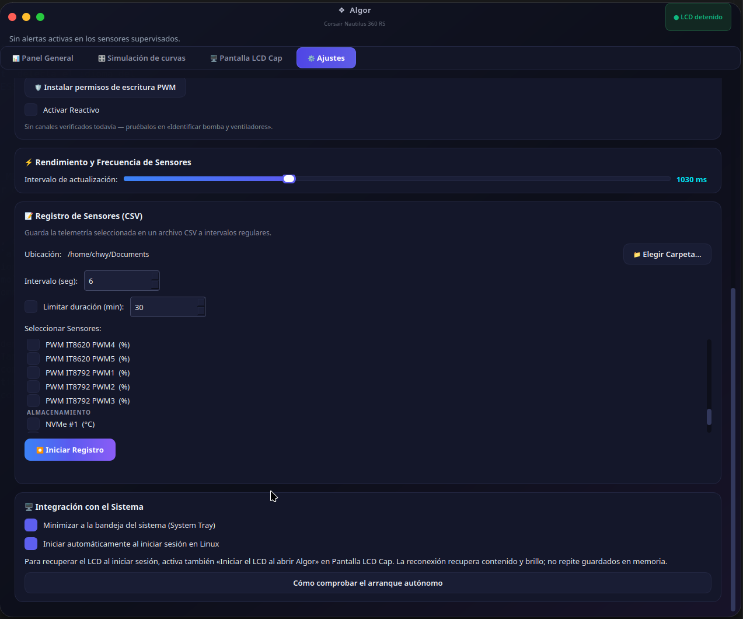The width and height of the screenshot is (743, 619).
Task: Check PWM IT8792 PWM2 sensor
Action: coord(33,387)
